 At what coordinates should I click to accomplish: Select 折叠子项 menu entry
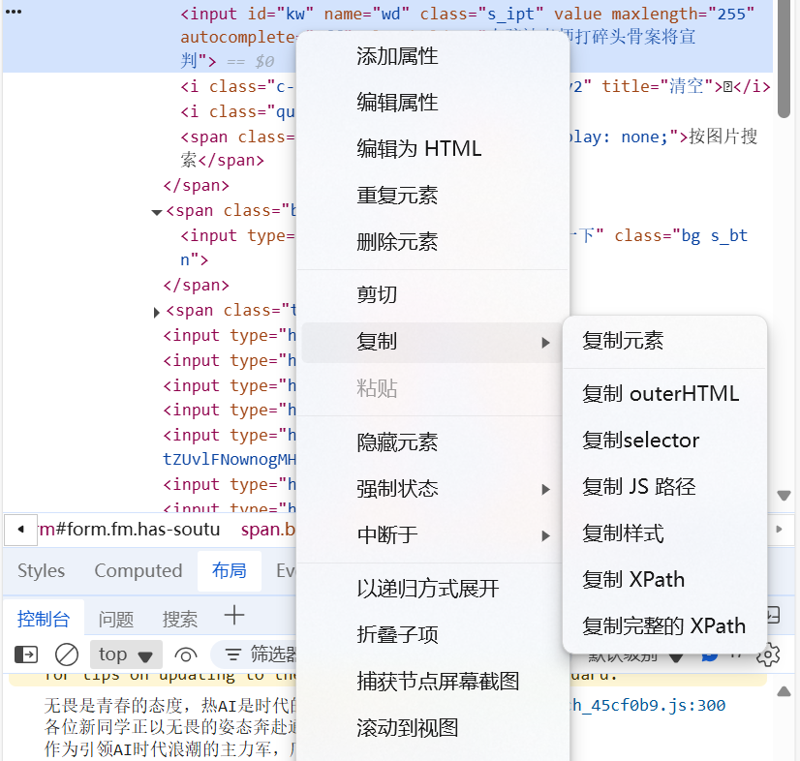432,635
